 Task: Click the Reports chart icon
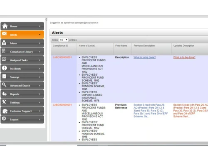(5, 94)
